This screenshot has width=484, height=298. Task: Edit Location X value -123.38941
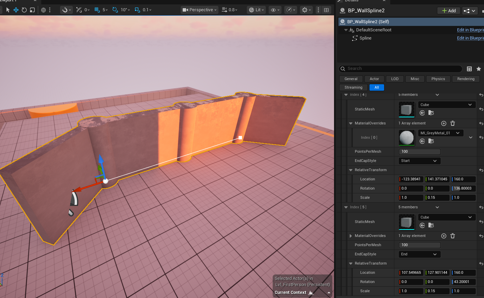(x=411, y=179)
